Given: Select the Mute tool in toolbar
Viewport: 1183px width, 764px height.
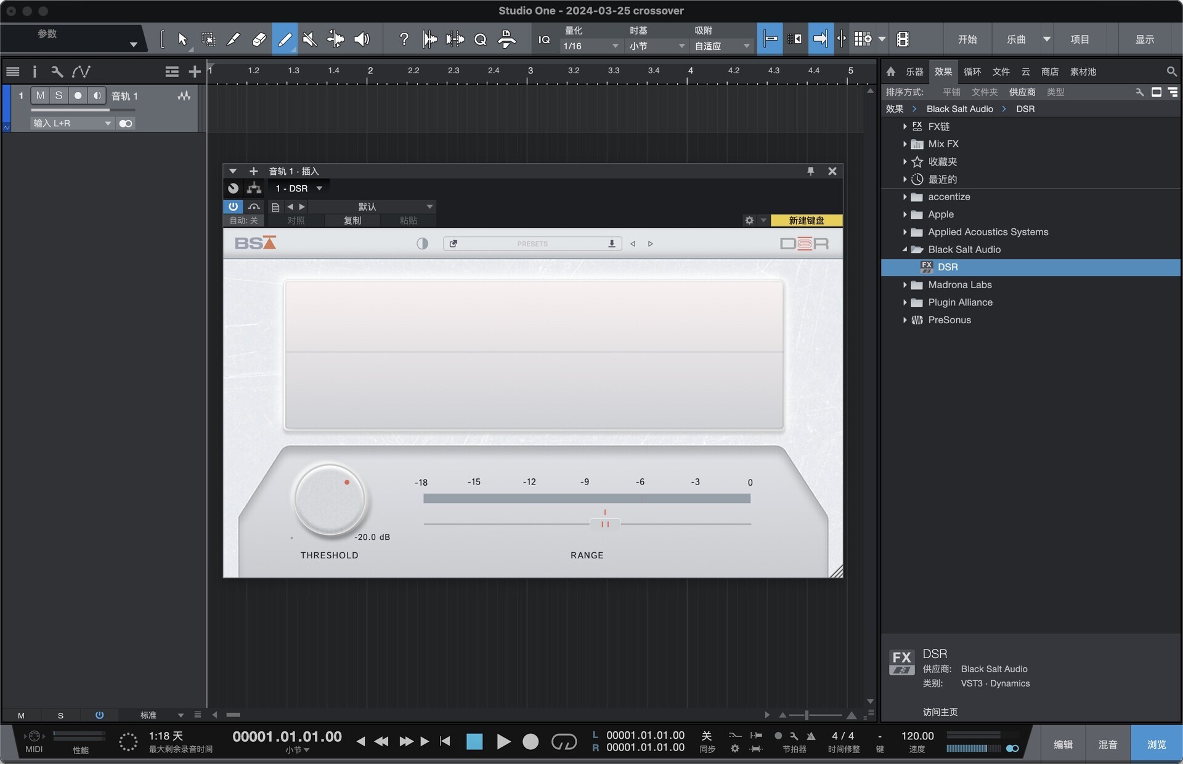Looking at the screenshot, I should click(x=310, y=39).
